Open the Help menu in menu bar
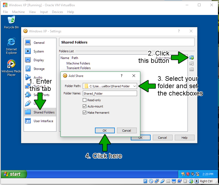Viewport: 219px width, 185px height. 71,12
